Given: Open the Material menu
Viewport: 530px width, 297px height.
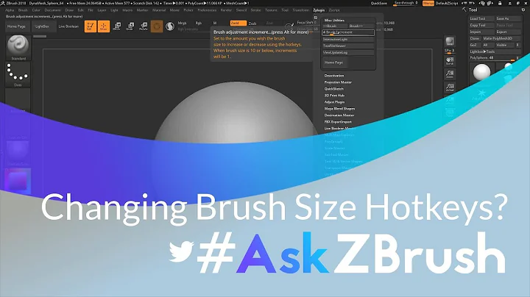Looking at the screenshot, I should tap(159, 10).
